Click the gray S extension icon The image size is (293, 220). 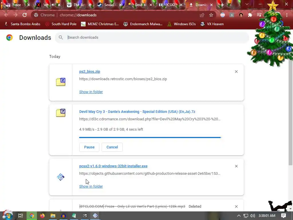[x=232, y=15]
